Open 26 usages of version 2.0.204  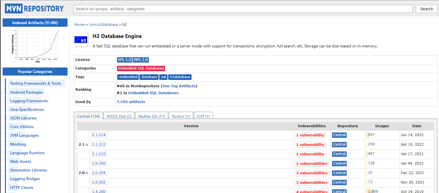[370, 172]
